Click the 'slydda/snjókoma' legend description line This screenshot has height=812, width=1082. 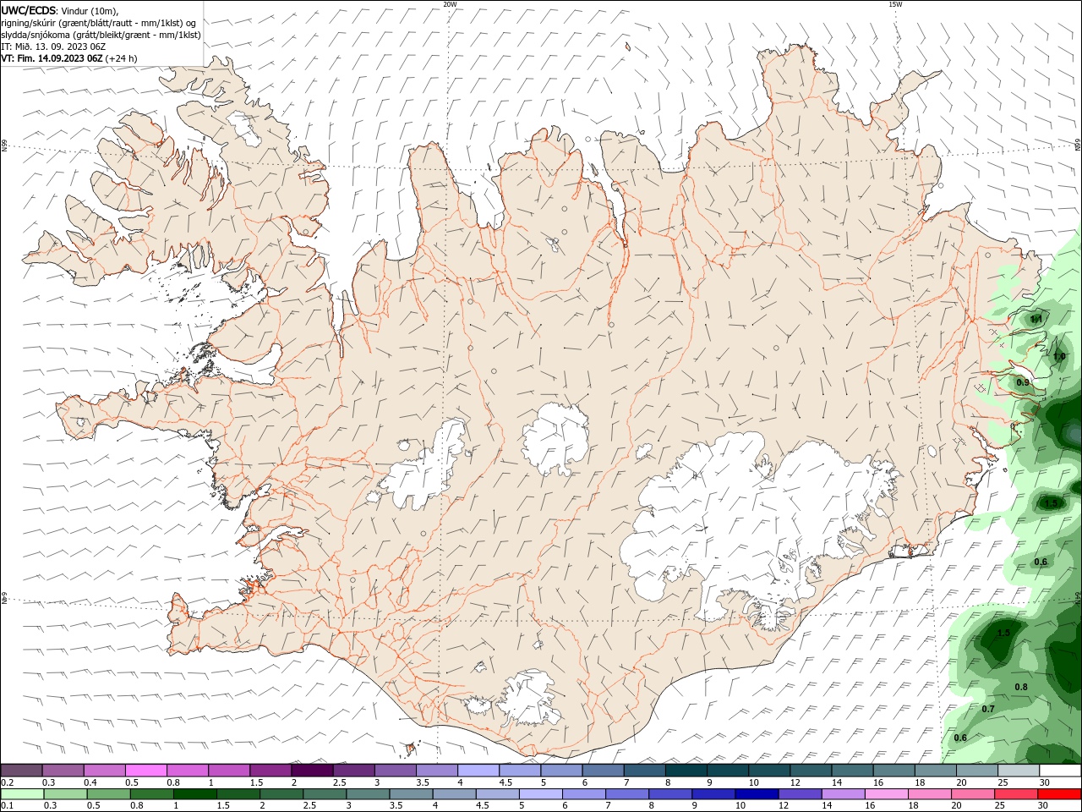pyautogui.click(x=101, y=35)
